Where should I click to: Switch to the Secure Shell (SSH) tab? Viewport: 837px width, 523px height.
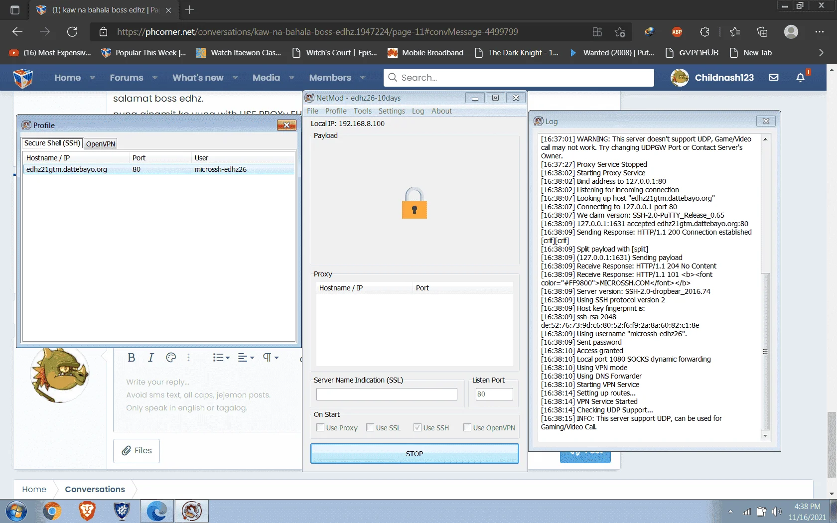coord(52,143)
